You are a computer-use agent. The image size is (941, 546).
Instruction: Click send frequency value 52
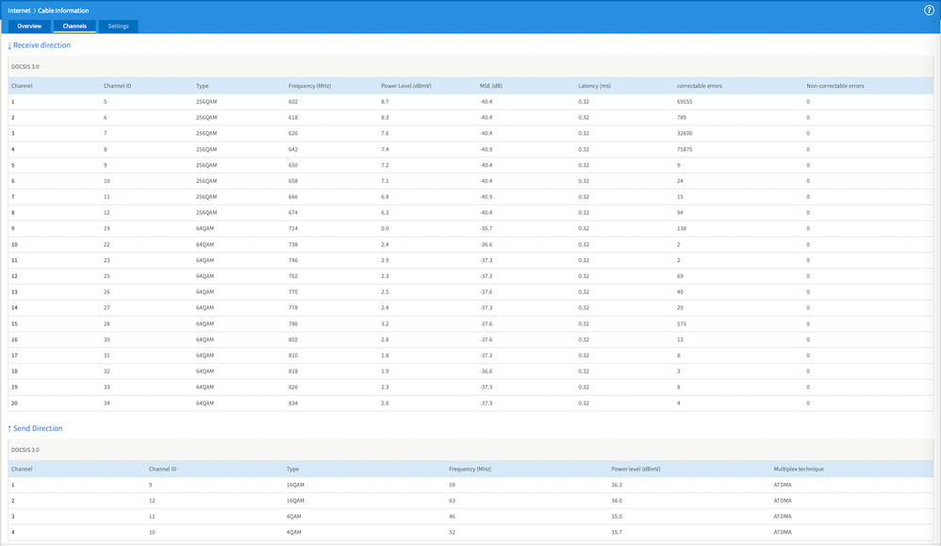pyautogui.click(x=452, y=532)
